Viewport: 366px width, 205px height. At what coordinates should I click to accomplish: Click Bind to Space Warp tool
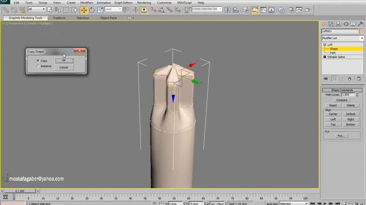coord(22,10)
